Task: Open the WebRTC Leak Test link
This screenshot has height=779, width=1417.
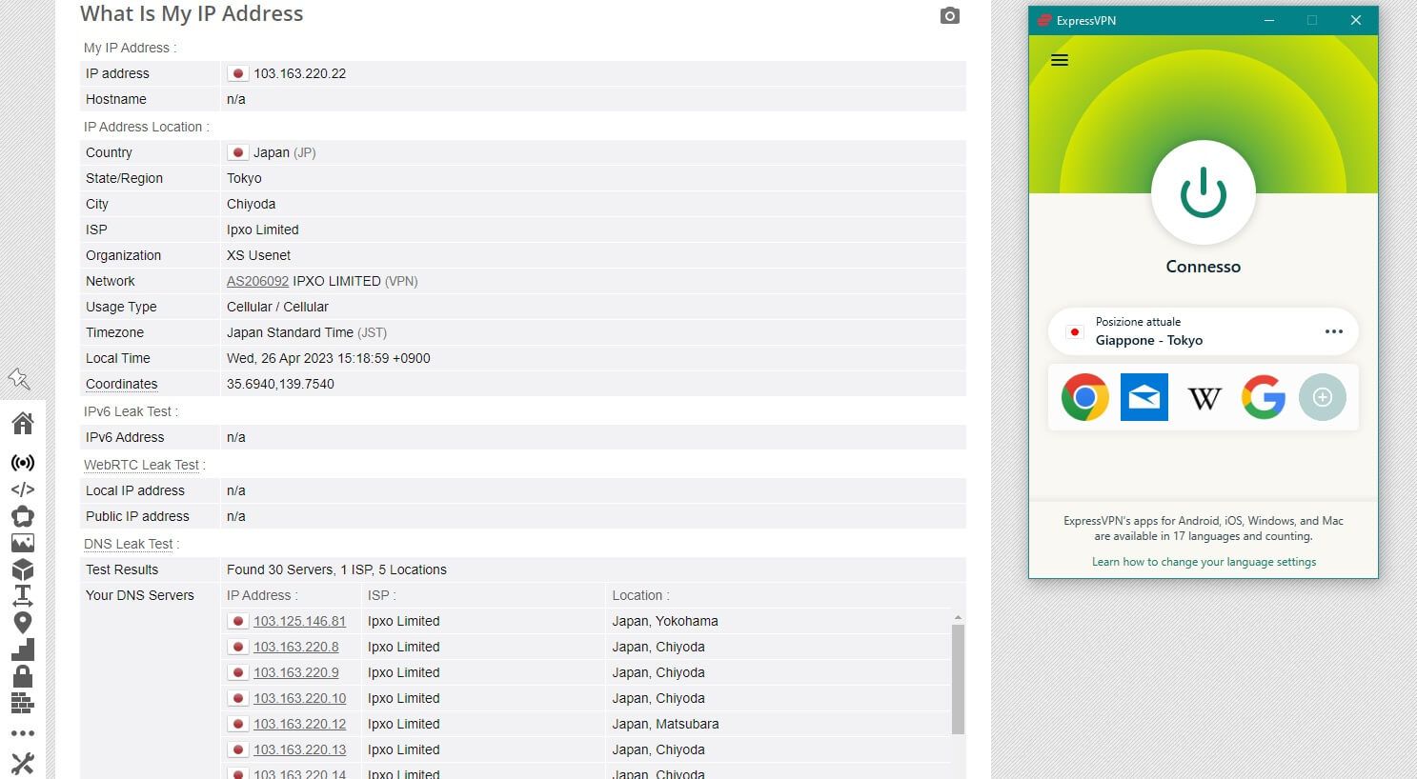Action: click(141, 465)
